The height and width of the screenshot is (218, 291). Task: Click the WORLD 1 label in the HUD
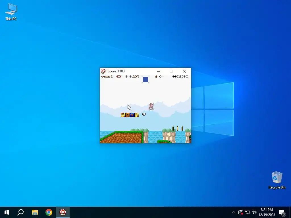(107, 77)
